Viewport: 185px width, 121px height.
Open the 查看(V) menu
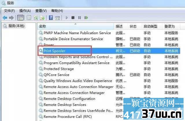coord(41,11)
